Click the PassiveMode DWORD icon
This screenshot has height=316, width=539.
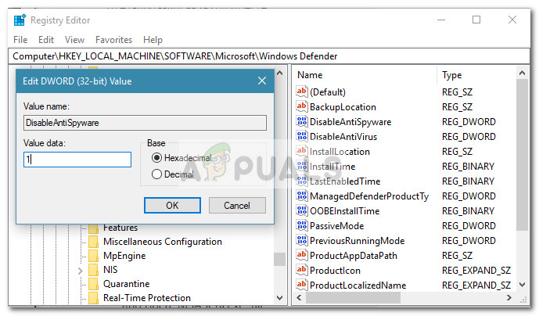point(301,225)
